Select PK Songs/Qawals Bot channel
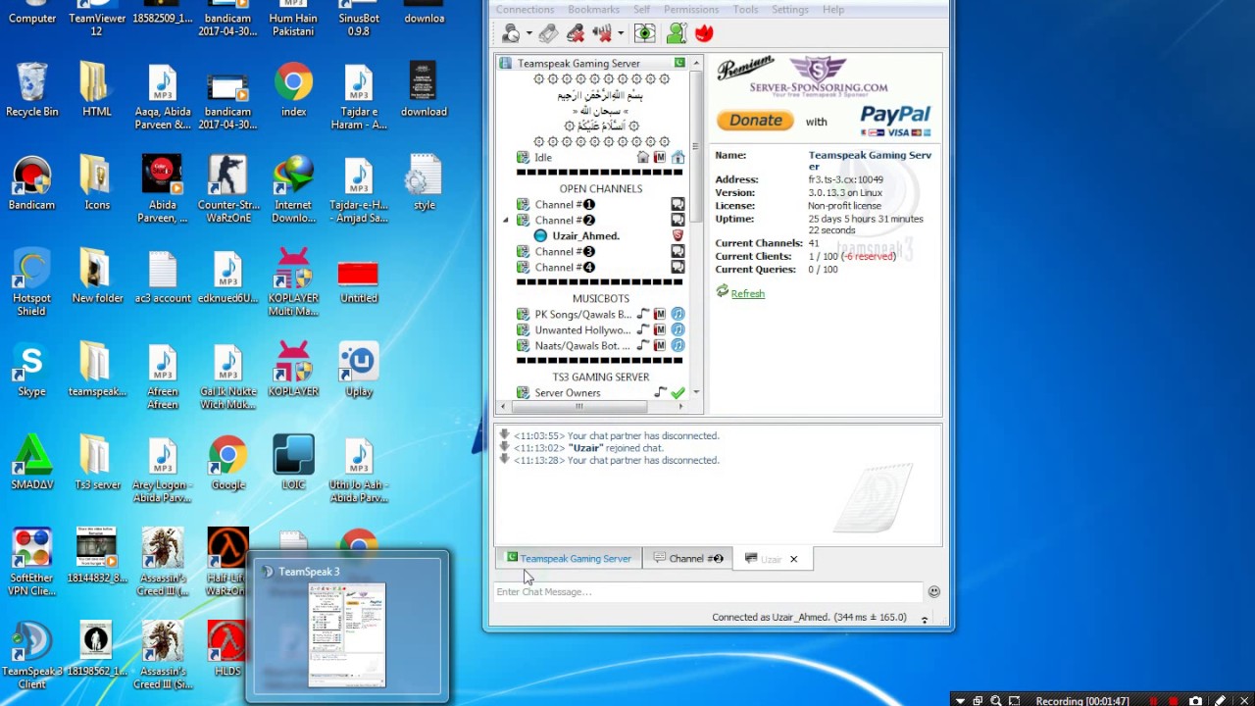This screenshot has width=1255, height=706. point(582,314)
